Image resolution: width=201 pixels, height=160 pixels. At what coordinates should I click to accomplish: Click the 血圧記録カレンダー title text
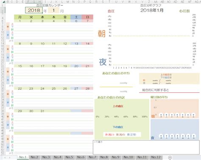pos(50,6)
